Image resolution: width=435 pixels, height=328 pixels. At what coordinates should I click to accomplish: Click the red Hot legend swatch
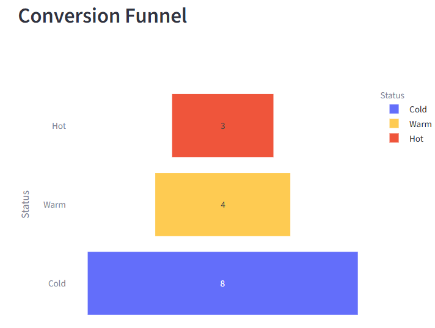(x=394, y=139)
